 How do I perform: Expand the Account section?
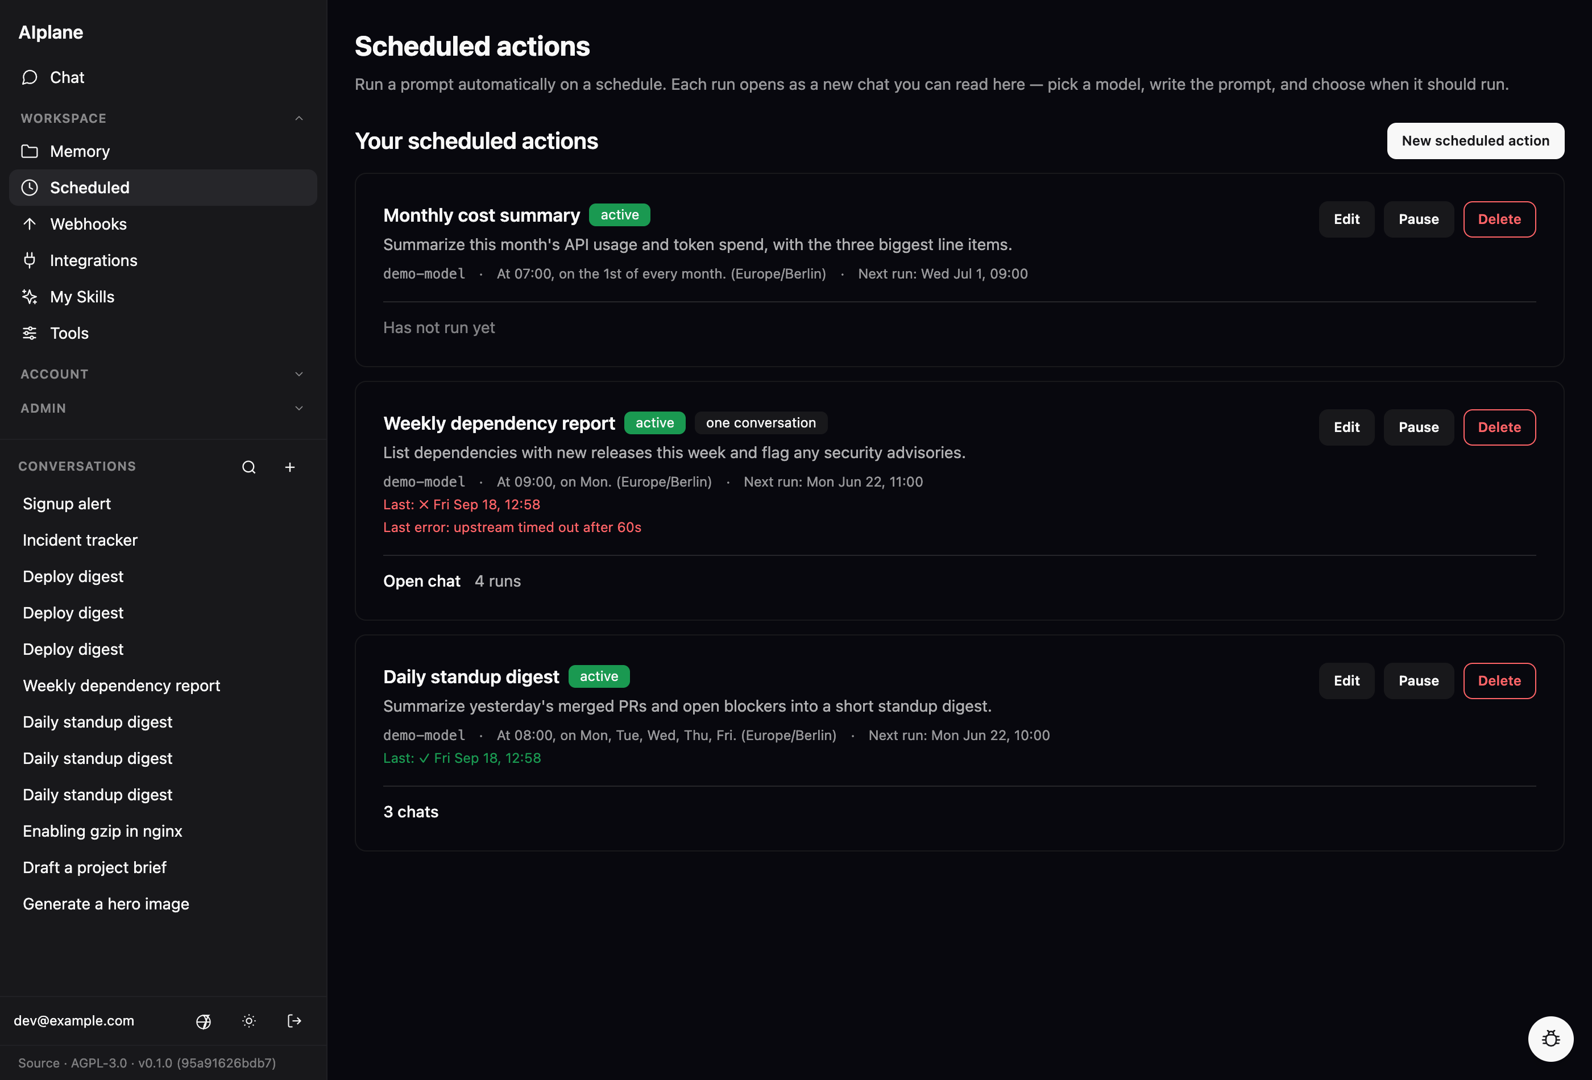click(163, 374)
